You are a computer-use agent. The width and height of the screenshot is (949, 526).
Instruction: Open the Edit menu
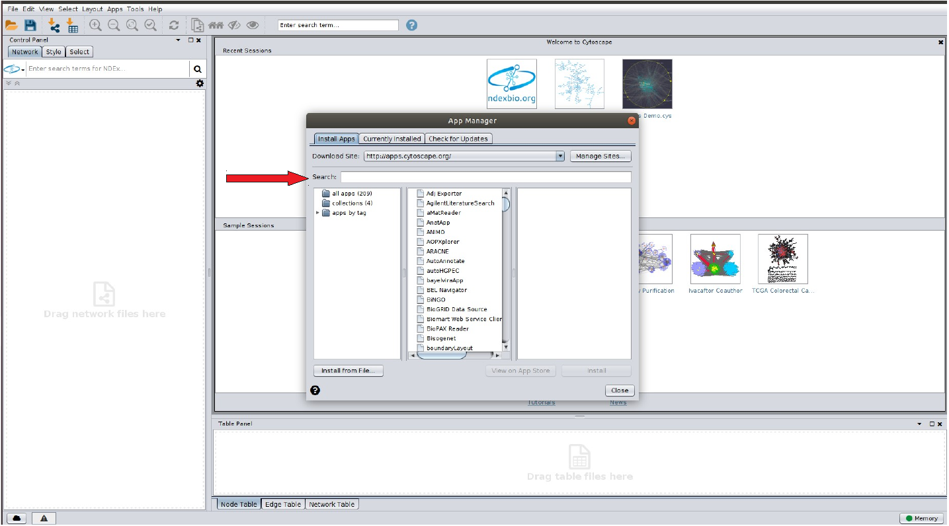[x=28, y=9]
